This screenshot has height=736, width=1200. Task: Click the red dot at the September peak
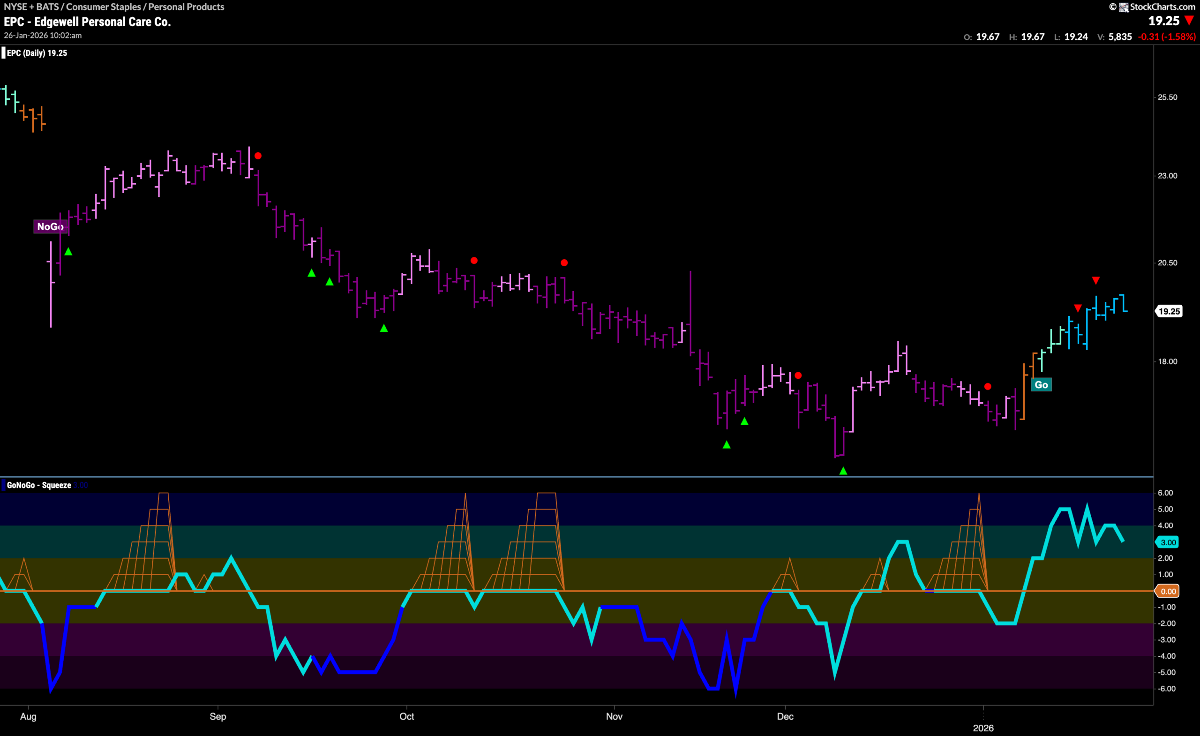[258, 156]
